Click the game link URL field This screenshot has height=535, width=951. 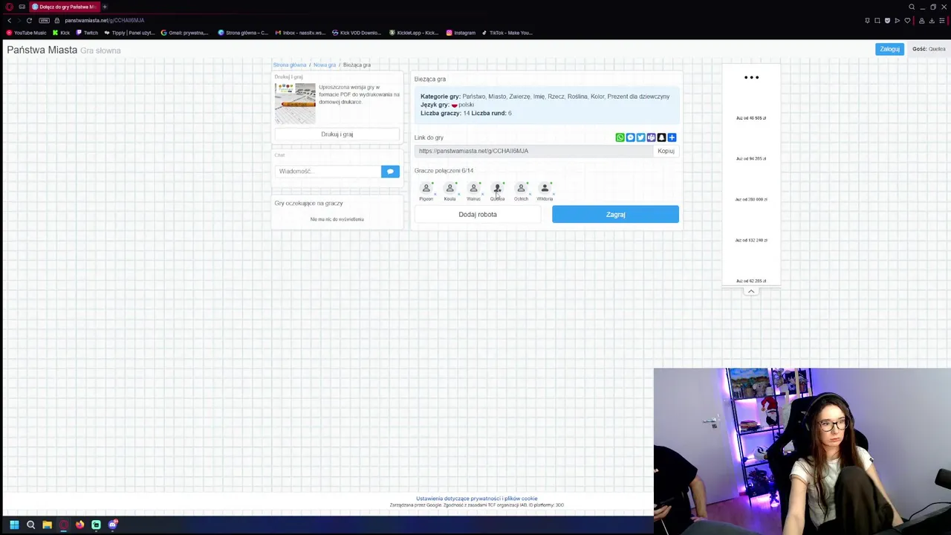pyautogui.click(x=533, y=151)
